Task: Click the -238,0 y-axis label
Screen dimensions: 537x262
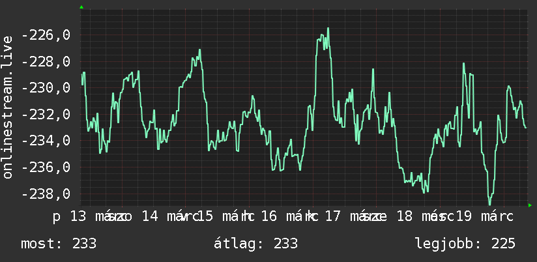Action: [46, 194]
